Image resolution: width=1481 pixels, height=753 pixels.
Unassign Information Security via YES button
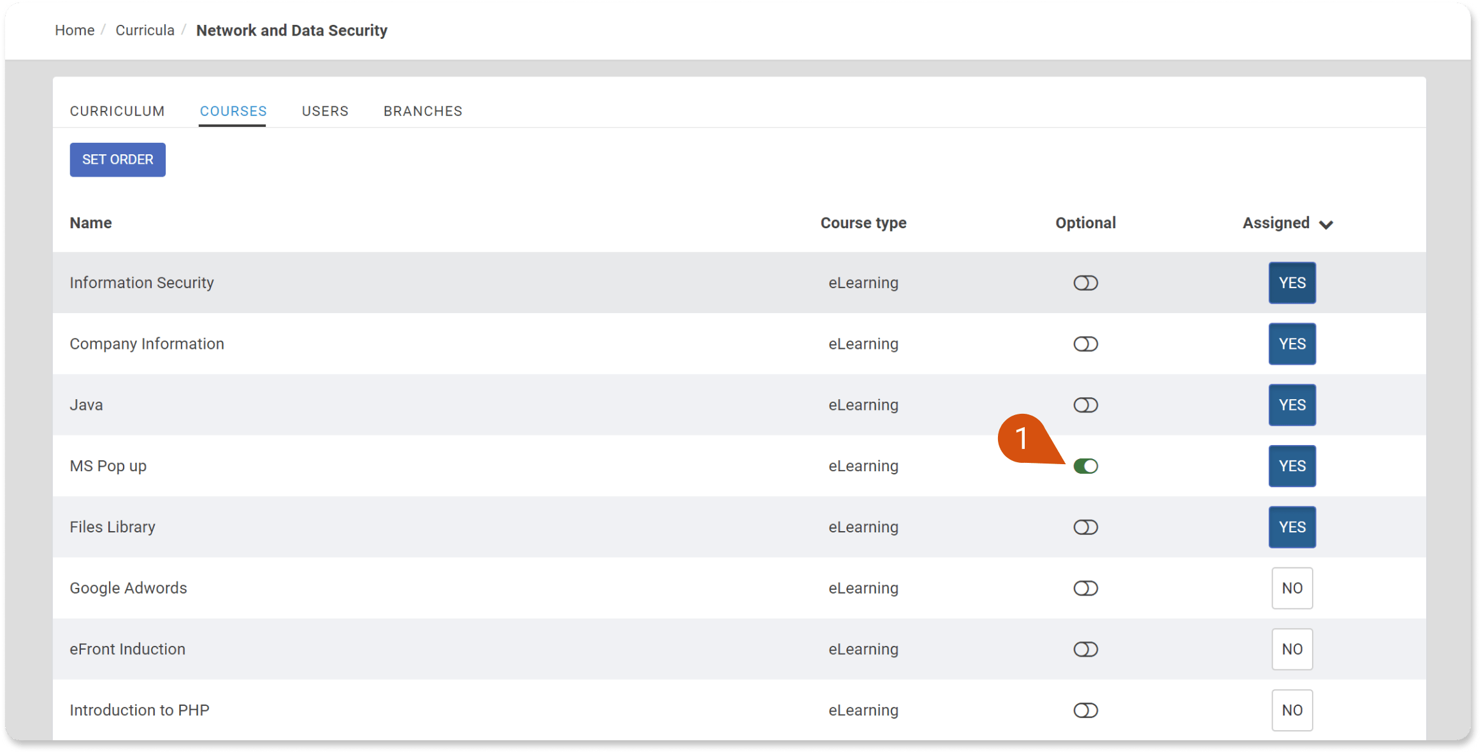pyautogui.click(x=1292, y=283)
